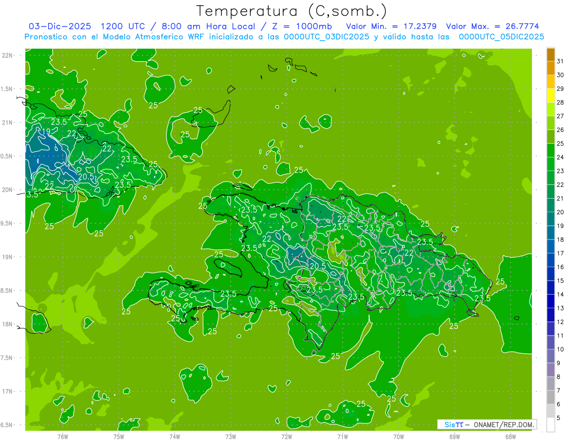Click the "73W" longitude axis label

231,437
